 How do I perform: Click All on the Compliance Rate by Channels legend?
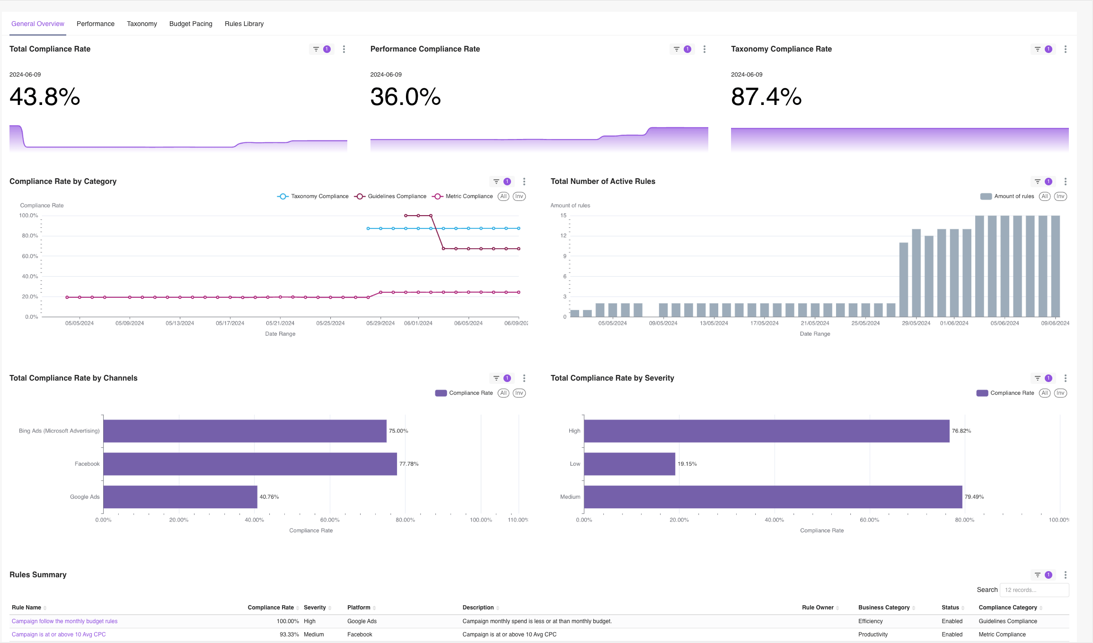(x=503, y=393)
